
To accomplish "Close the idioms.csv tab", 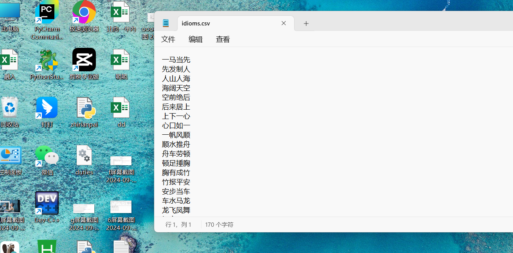I will pos(284,23).
